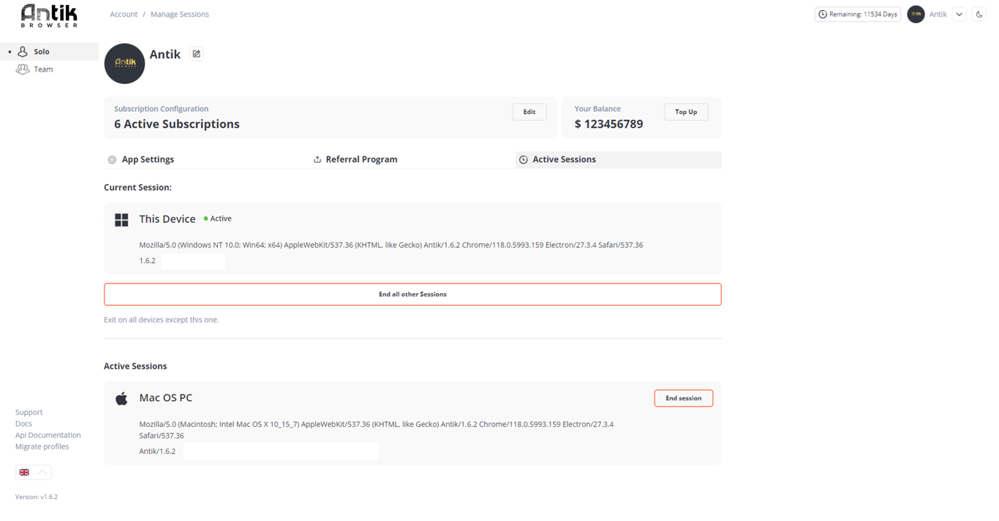Click Remaining 11534 Days indicator
The height and width of the screenshot is (521, 999).
pyautogui.click(x=858, y=14)
